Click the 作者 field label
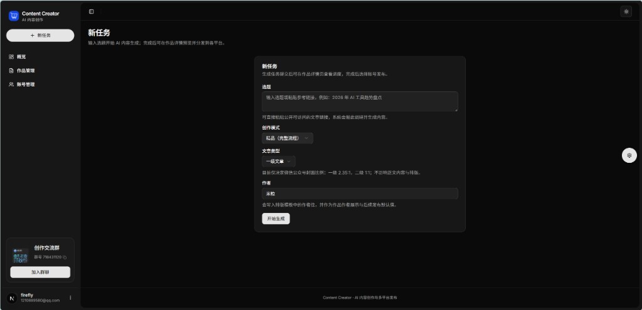This screenshot has height=310, width=642. pos(266,183)
